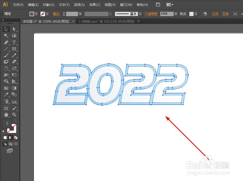Screen dimensions: 243x181
Task: Select the Eraser tool
Action: click(x=14, y=62)
